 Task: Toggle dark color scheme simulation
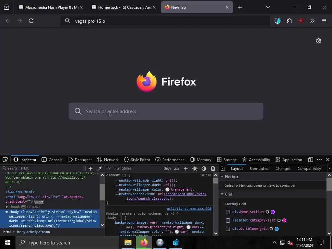tap(204, 169)
